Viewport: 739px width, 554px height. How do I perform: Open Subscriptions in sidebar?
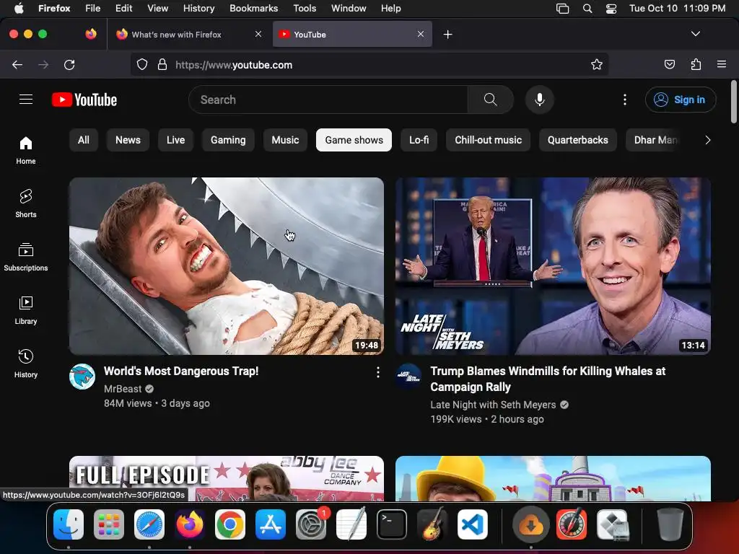(x=26, y=257)
